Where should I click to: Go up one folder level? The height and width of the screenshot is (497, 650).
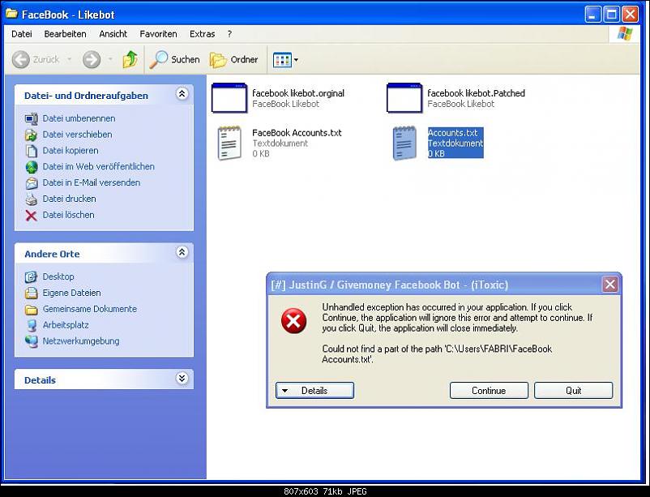(130, 60)
